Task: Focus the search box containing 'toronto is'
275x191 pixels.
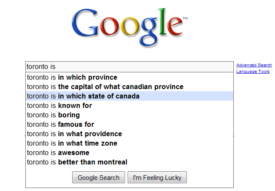Action: (129, 66)
